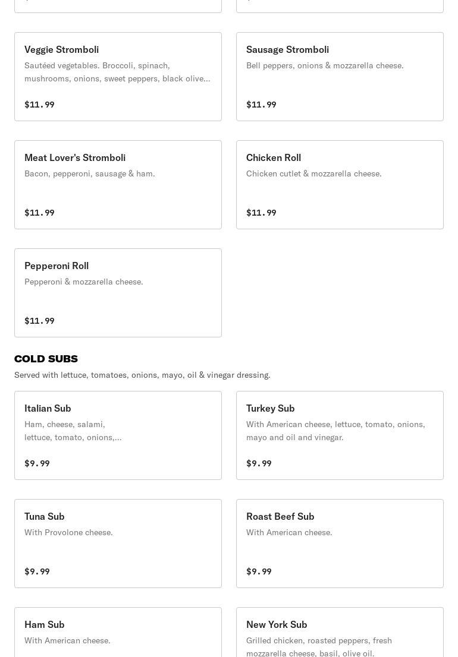The image size is (458, 657).
Task: Click the Roast Beef Sub title
Action: pos(280,516)
